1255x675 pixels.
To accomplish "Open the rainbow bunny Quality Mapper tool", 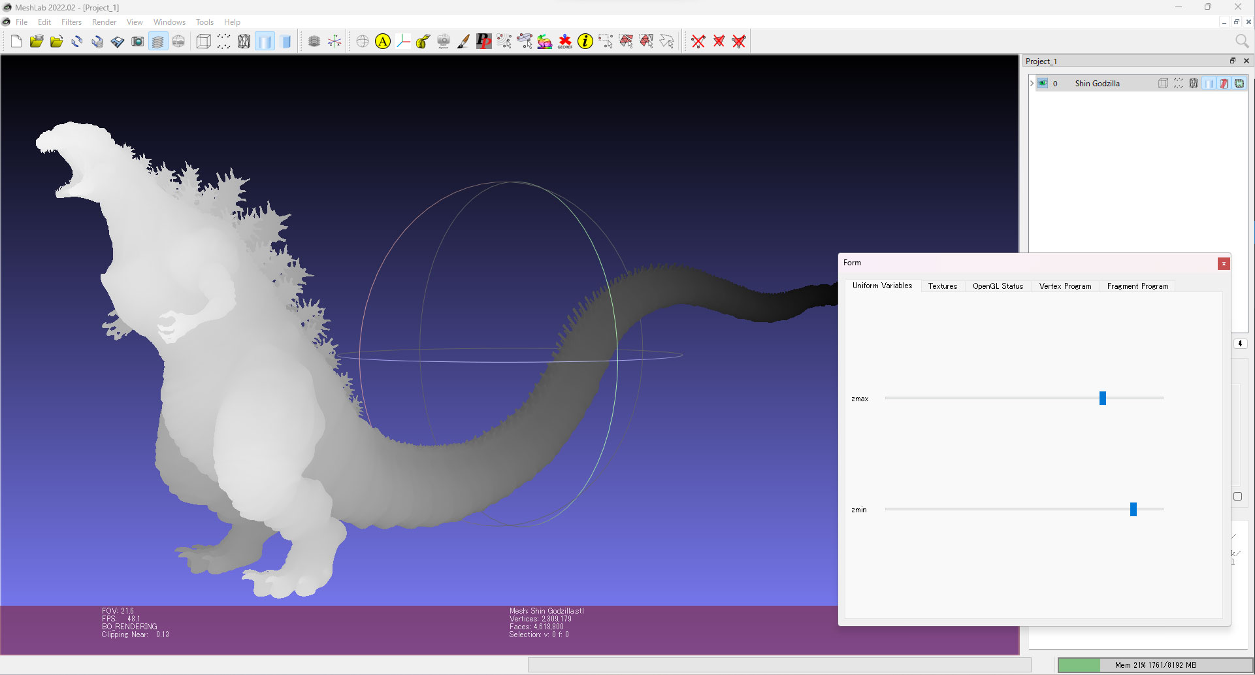I will tap(544, 42).
